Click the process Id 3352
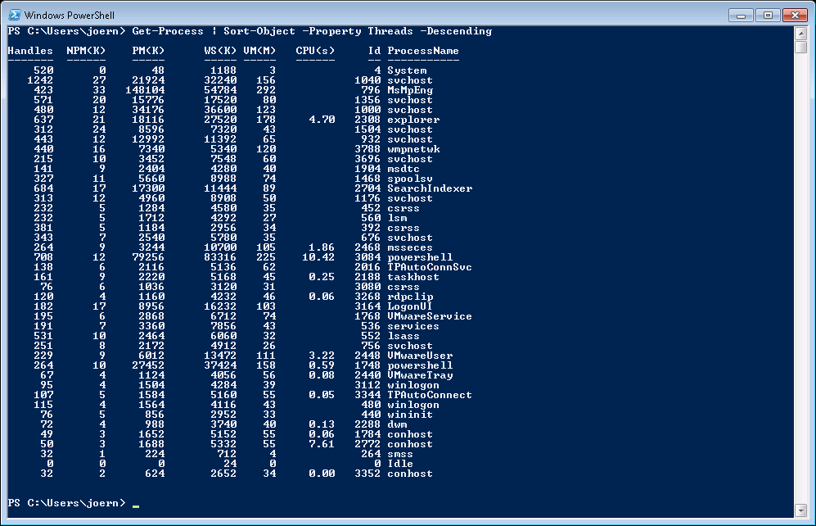816x526 pixels. [367, 474]
